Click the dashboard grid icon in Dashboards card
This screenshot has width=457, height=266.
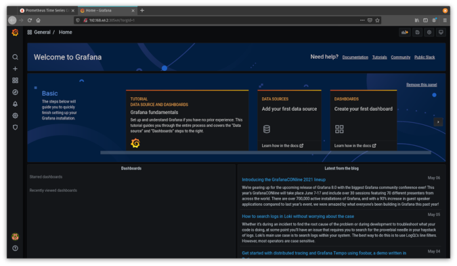[339, 129]
